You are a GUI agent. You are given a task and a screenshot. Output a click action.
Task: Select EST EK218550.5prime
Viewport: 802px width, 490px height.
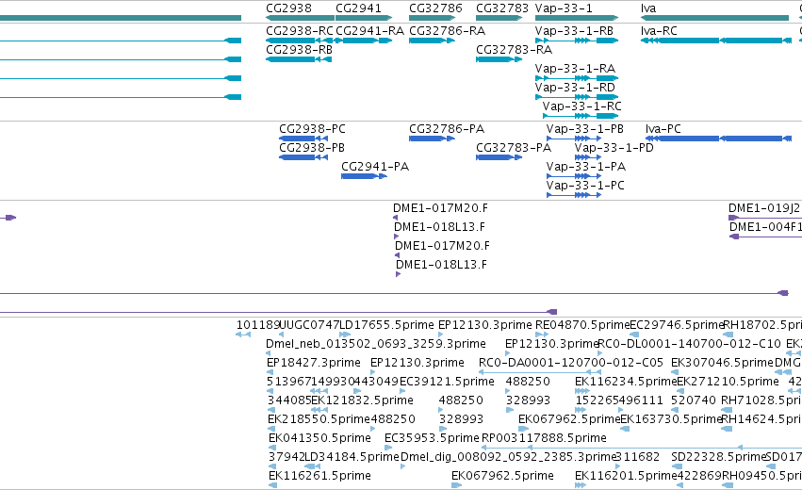click(x=319, y=419)
